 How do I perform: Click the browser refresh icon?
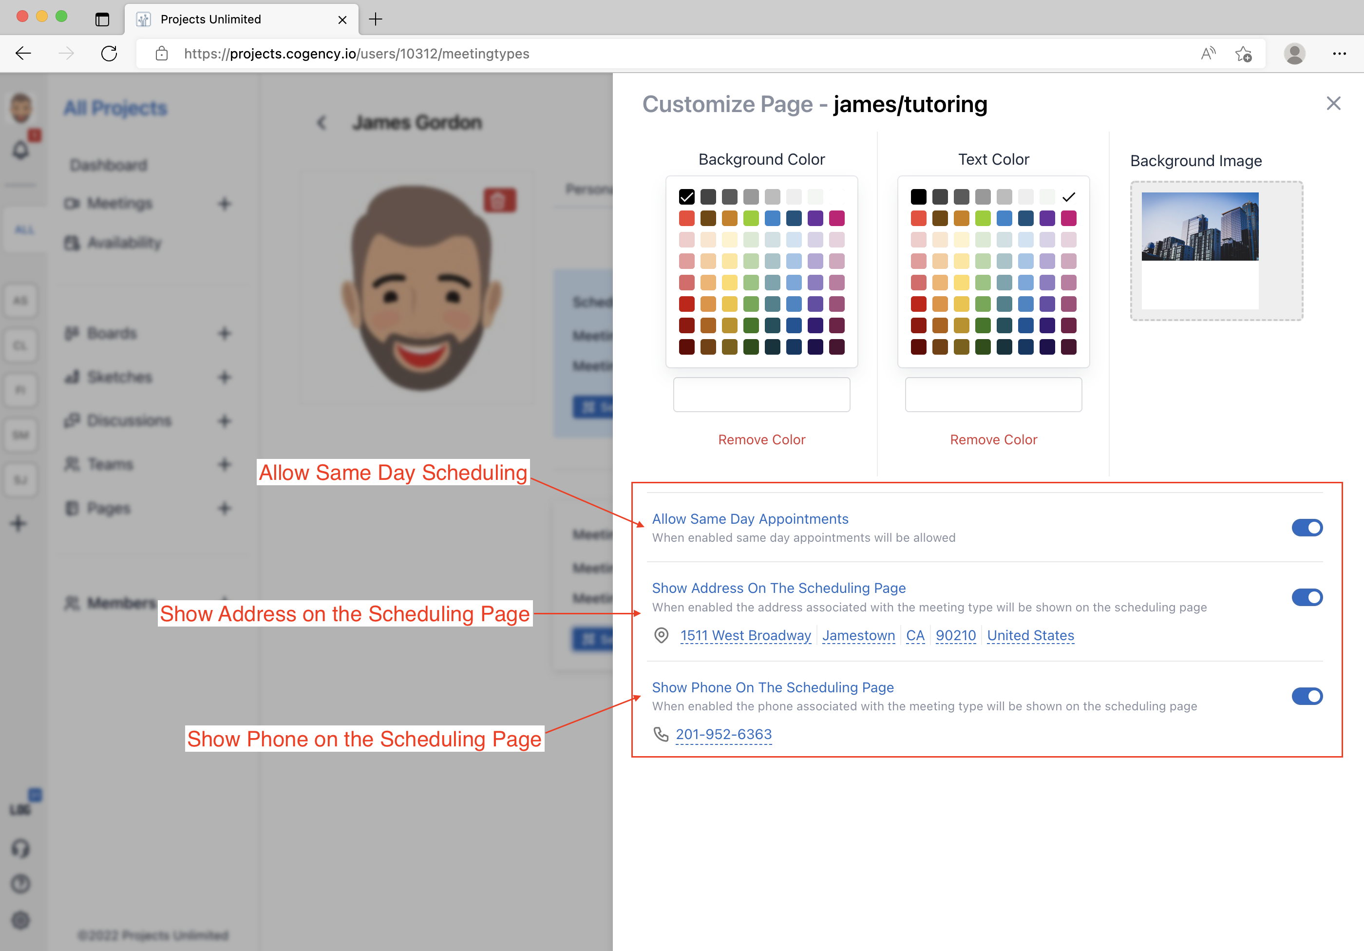click(x=109, y=54)
